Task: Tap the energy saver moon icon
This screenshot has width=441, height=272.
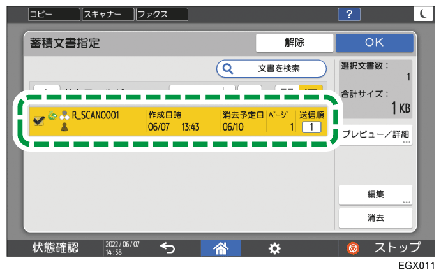Action: coord(423,14)
